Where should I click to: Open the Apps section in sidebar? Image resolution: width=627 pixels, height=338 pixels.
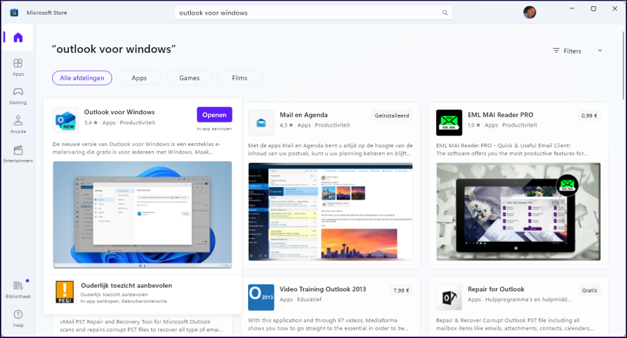point(18,67)
